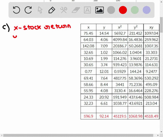Click the handwritten red text 'x- stock return'
Viewport: 163px width, 137px height.
(x=42, y=27)
